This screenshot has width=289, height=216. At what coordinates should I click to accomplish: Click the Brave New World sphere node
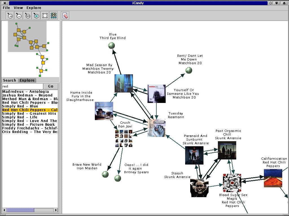(x=105, y=174)
